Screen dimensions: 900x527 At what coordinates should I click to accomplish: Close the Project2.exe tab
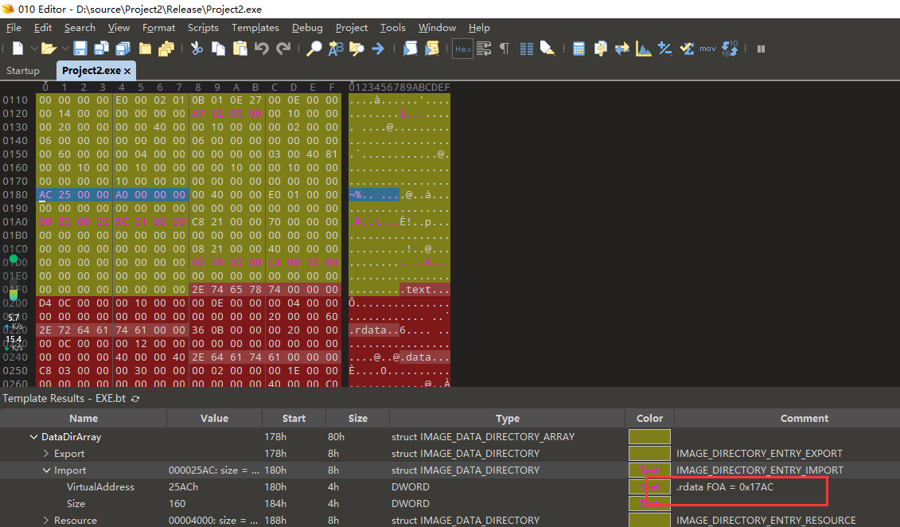[127, 71]
